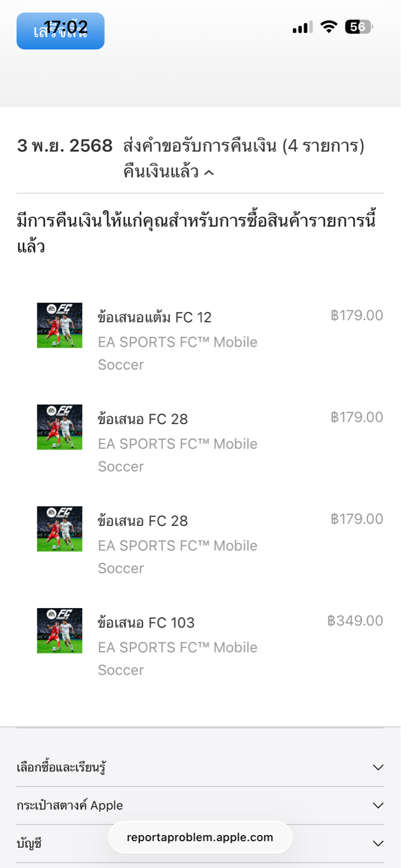The height and width of the screenshot is (868, 401).
Task: Collapse the คืนเงินแล้ว refund details chevron
Action: pyautogui.click(x=209, y=172)
